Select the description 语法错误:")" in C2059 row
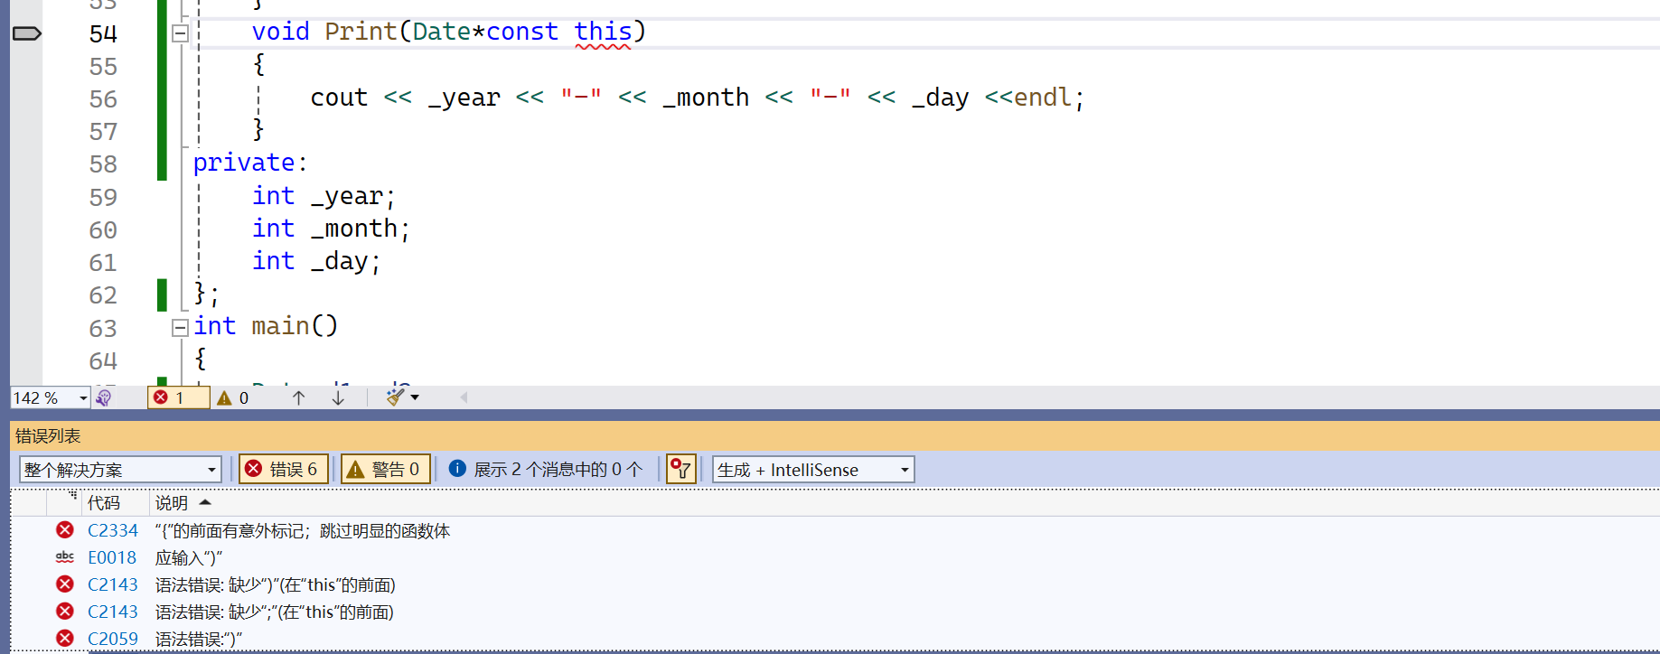Viewport: 1660px width, 654px height. 199,640
